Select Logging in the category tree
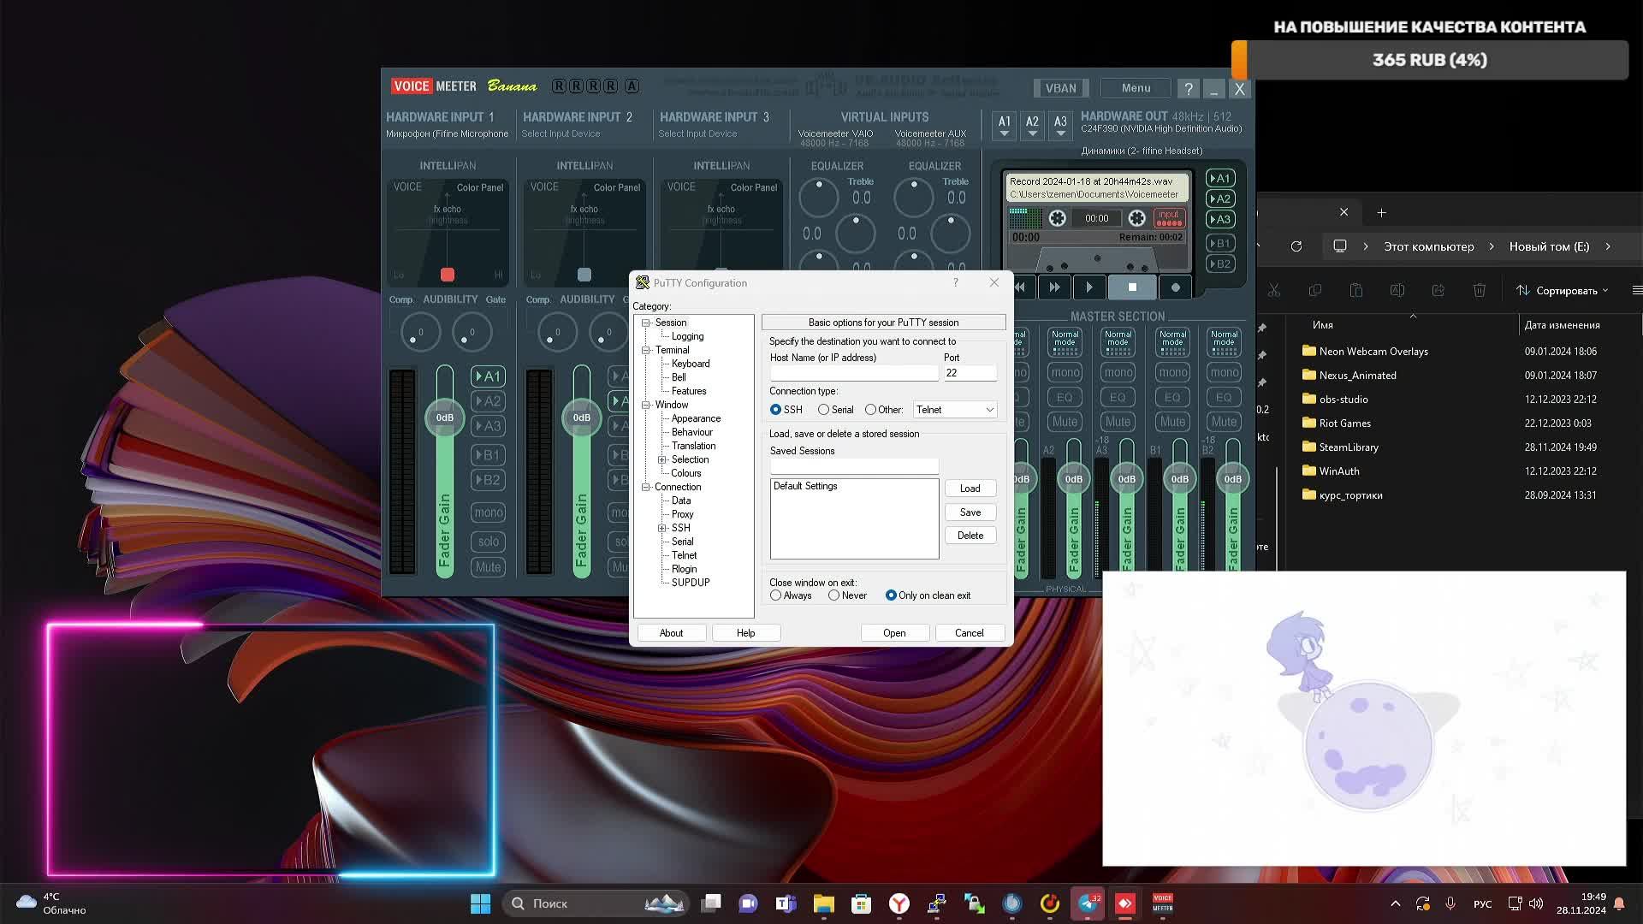This screenshot has width=1643, height=924. pyautogui.click(x=687, y=336)
